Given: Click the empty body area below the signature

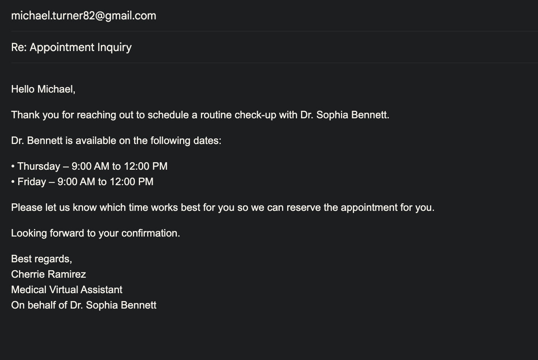Looking at the screenshot, I should 237,336.
